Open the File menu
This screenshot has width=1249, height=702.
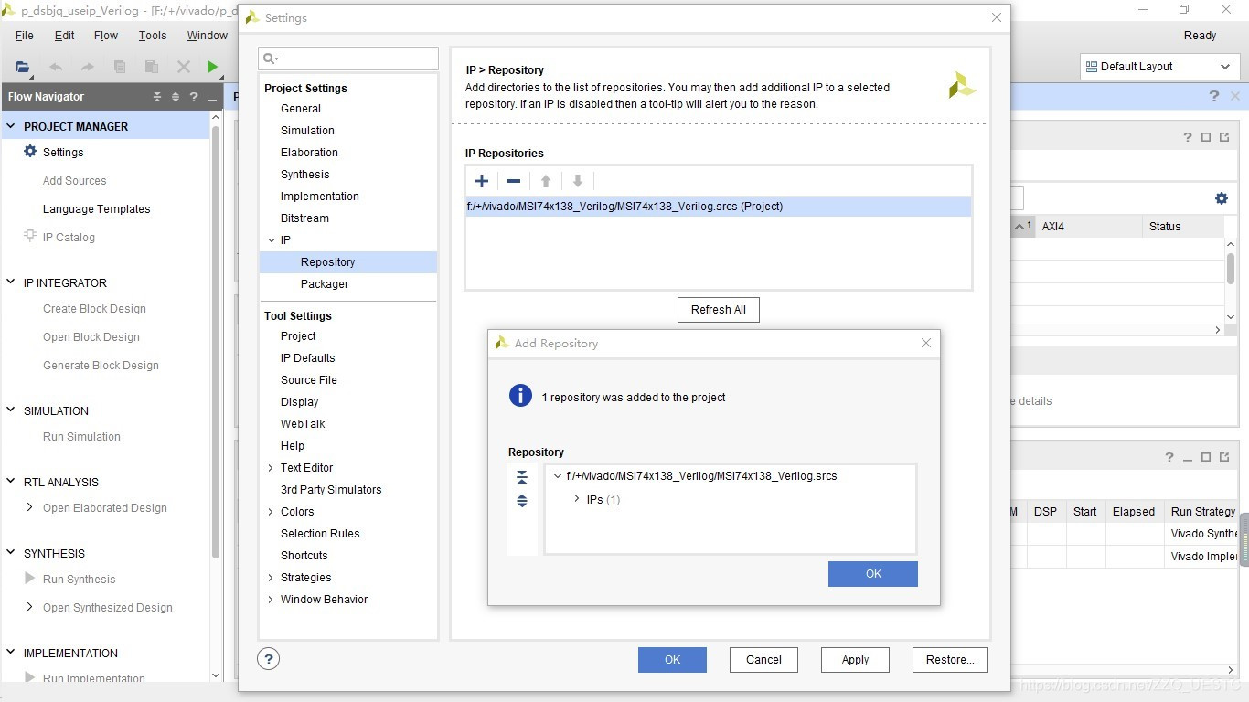coord(25,36)
